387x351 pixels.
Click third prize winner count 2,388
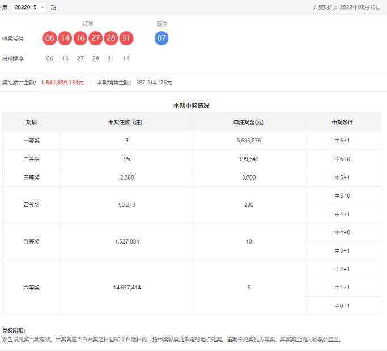pyautogui.click(x=127, y=177)
